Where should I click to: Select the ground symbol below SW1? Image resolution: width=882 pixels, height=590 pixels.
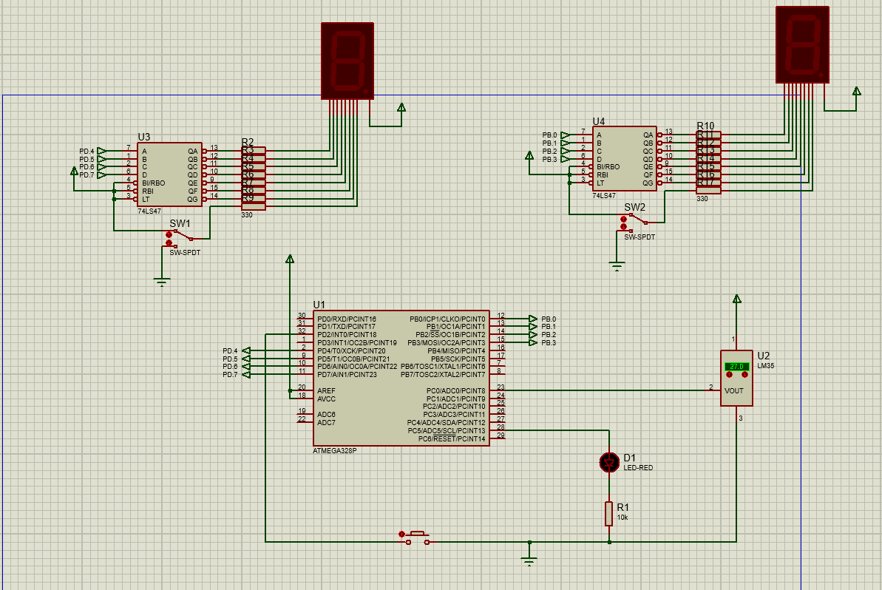(162, 282)
